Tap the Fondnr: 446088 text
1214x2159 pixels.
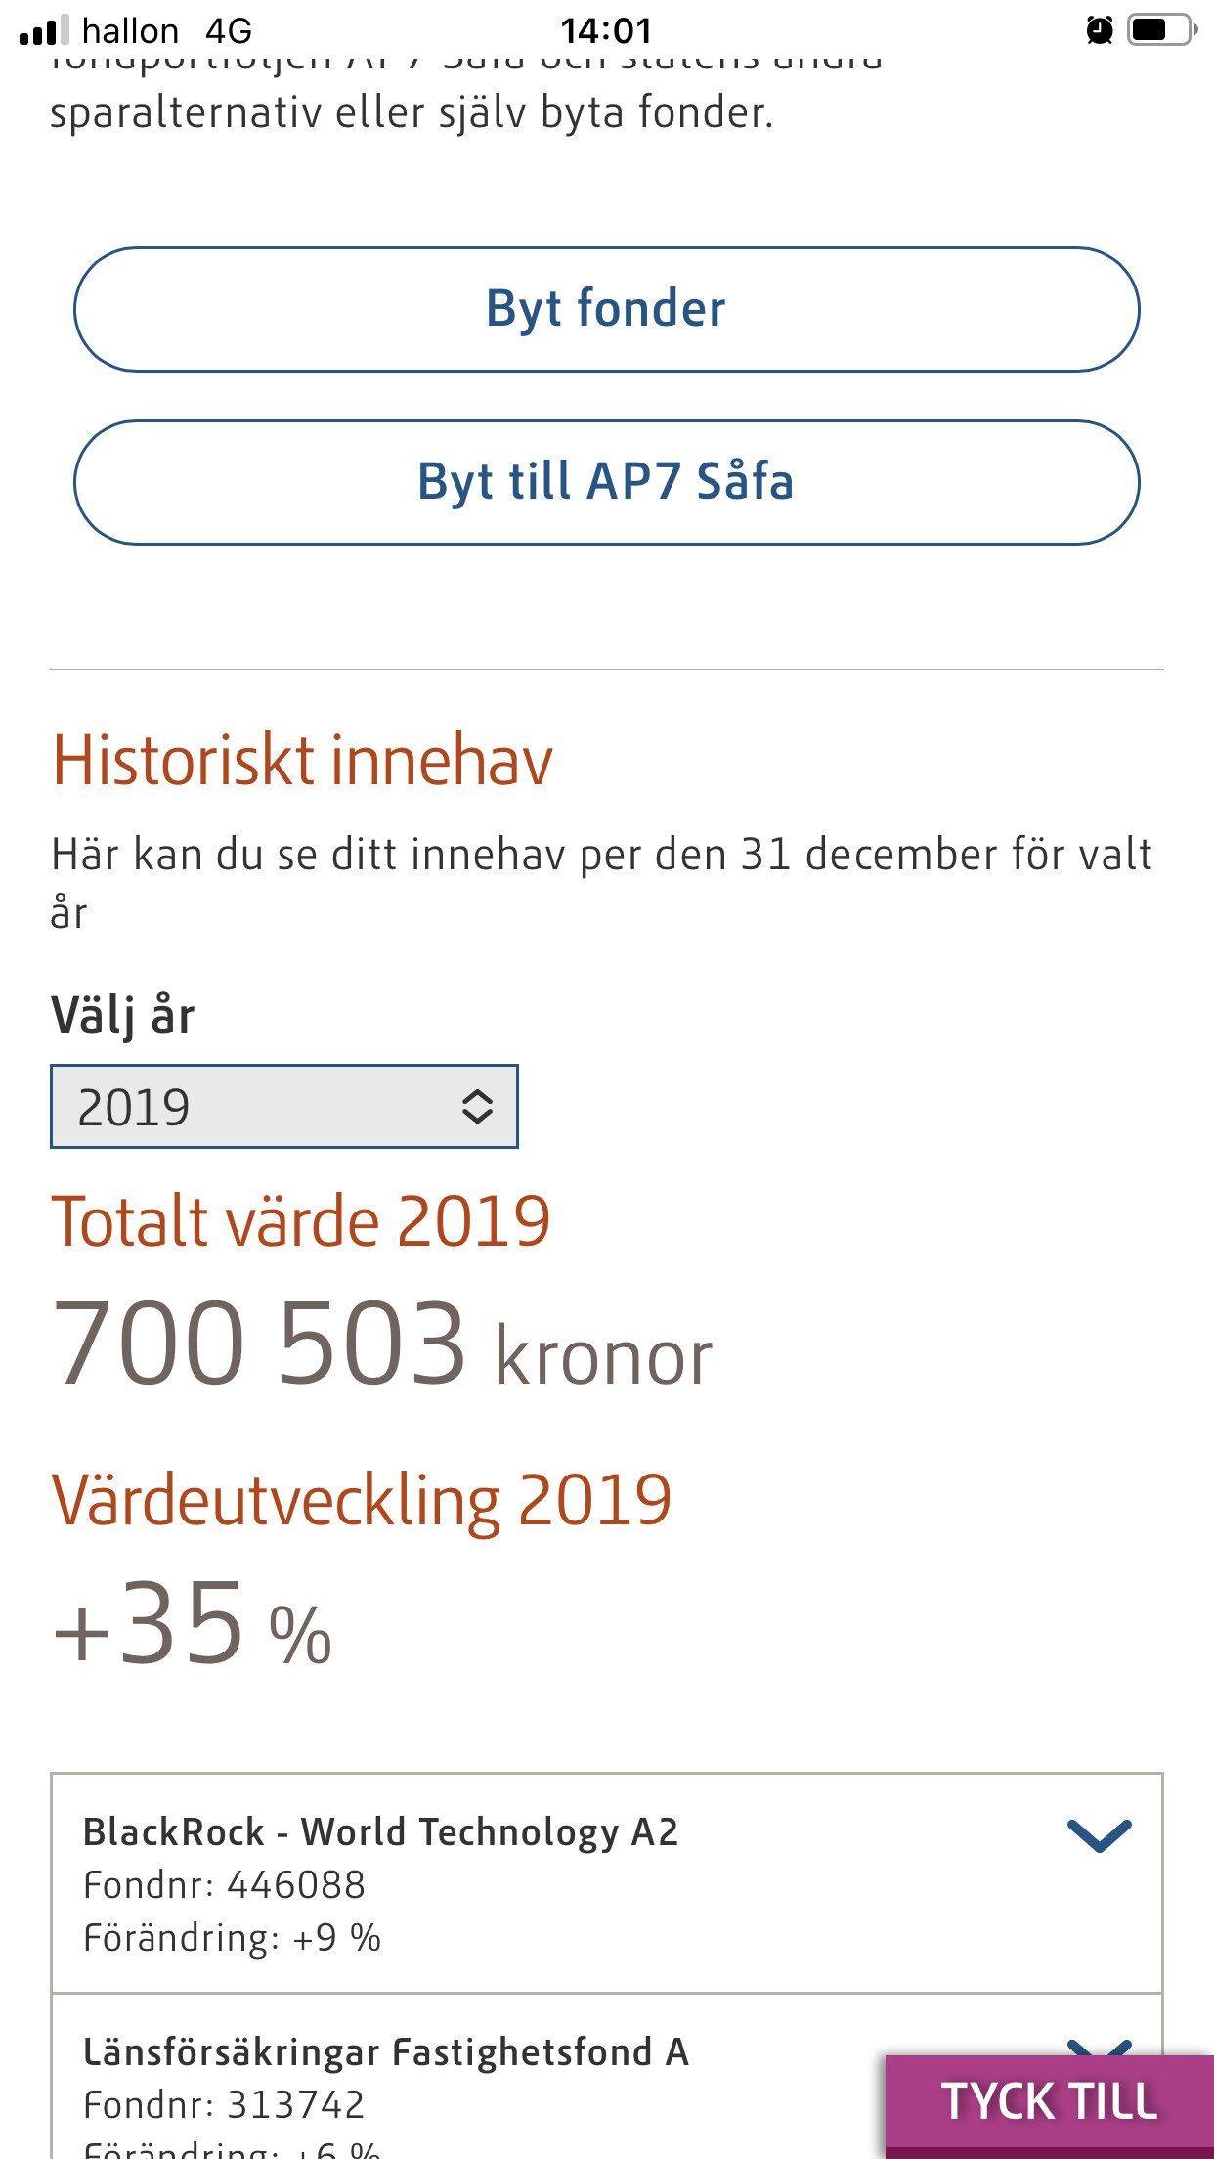point(224,1884)
